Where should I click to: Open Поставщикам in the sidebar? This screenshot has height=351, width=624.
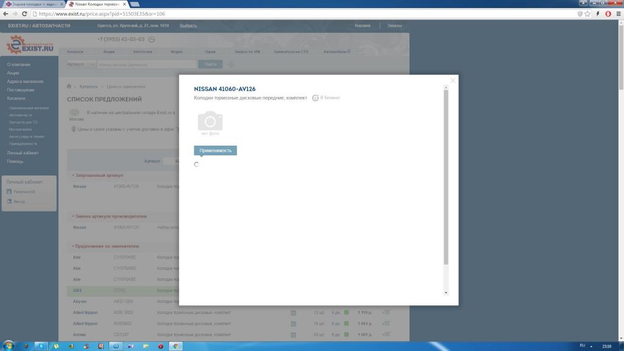20,90
